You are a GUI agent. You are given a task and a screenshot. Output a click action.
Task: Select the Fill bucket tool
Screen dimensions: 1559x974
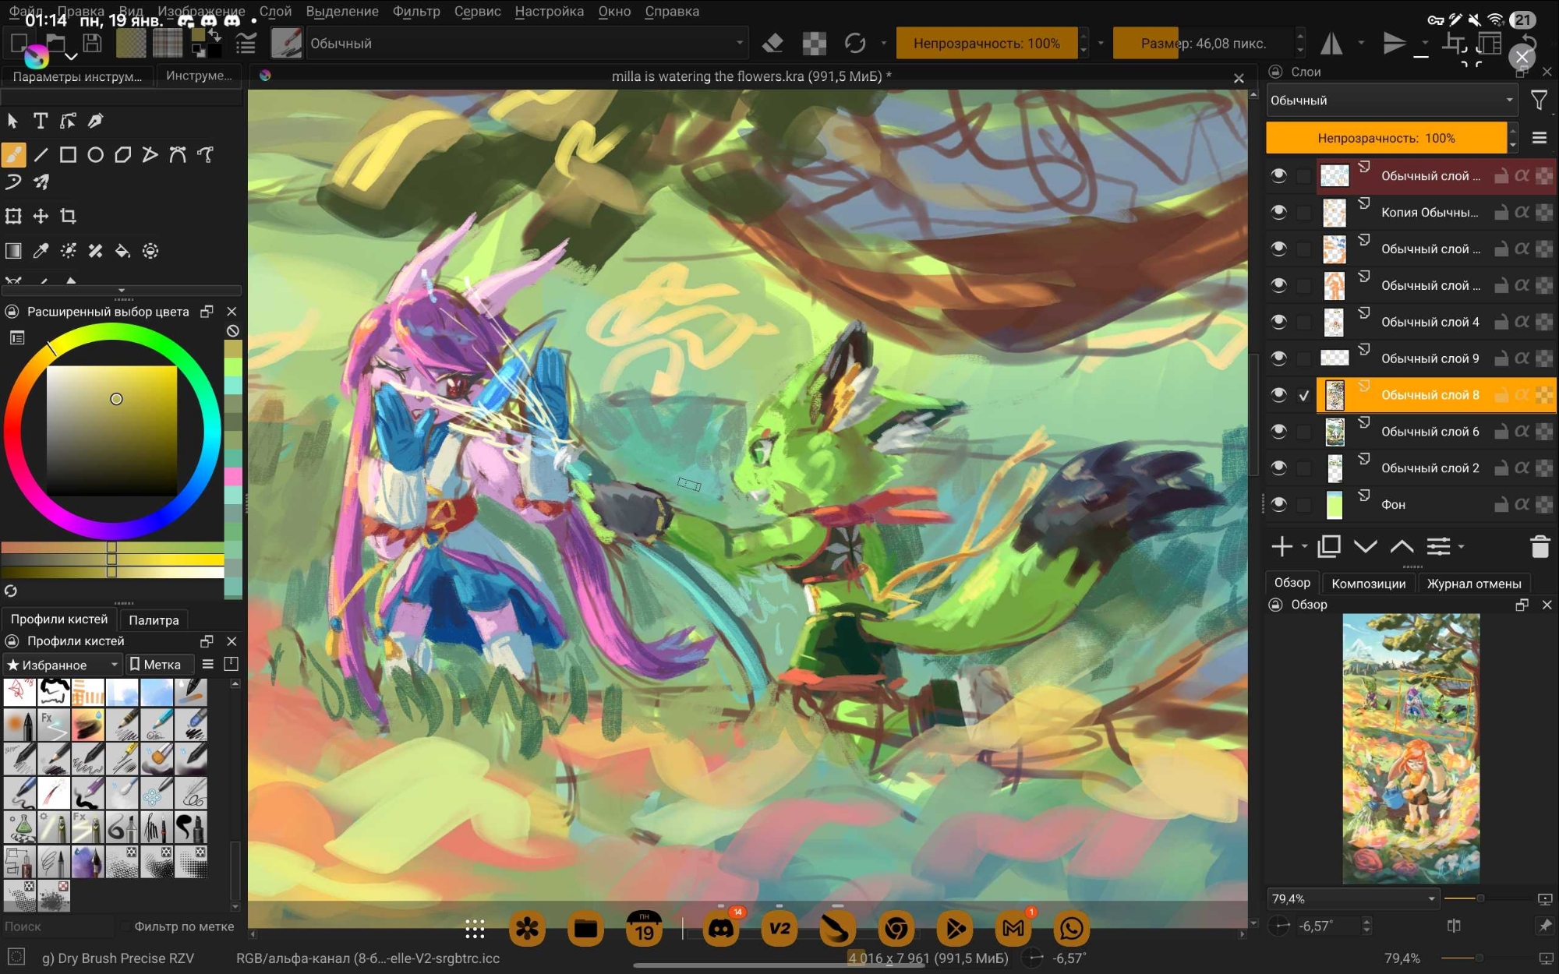(x=122, y=251)
